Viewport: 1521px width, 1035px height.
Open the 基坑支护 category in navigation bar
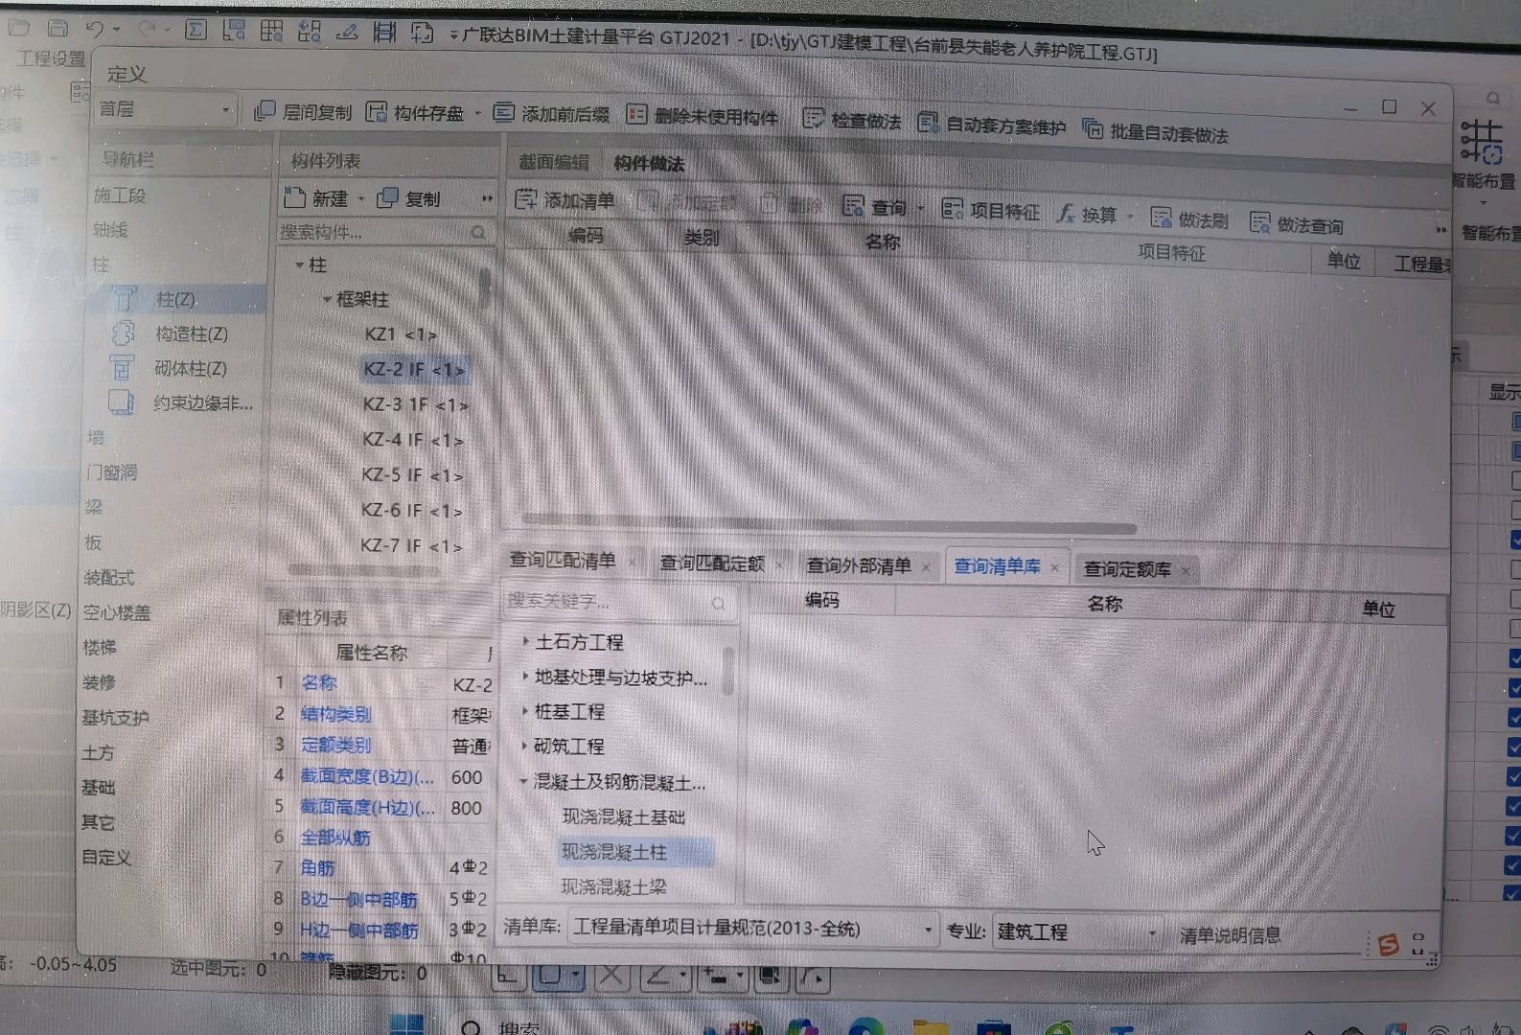[115, 717]
